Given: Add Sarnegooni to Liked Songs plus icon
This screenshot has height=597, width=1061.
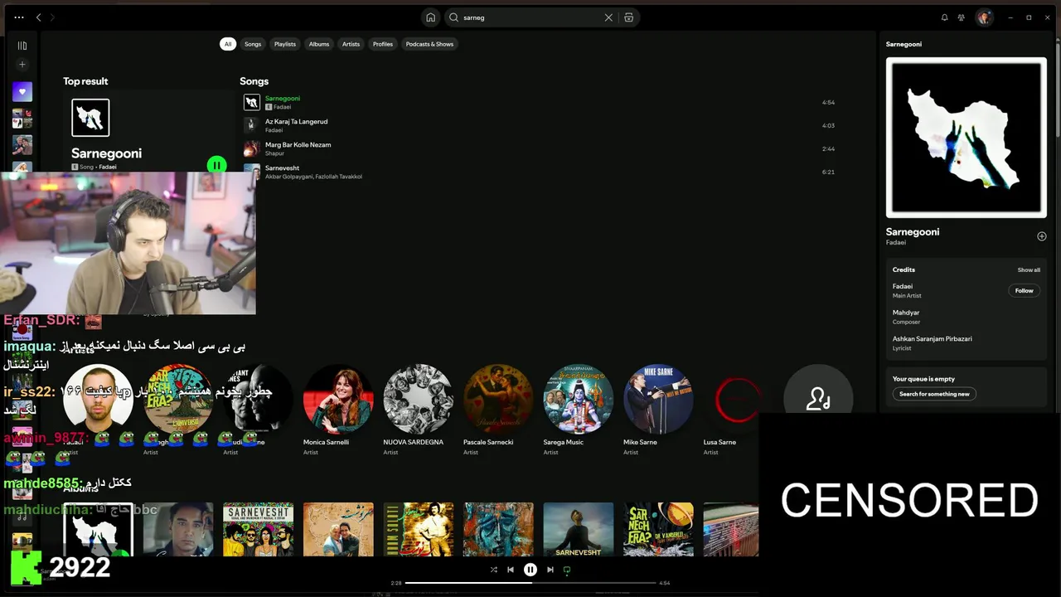Looking at the screenshot, I should pyautogui.click(x=1042, y=236).
